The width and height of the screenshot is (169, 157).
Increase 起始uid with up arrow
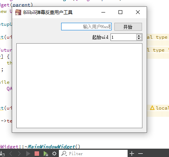pos(139,36)
